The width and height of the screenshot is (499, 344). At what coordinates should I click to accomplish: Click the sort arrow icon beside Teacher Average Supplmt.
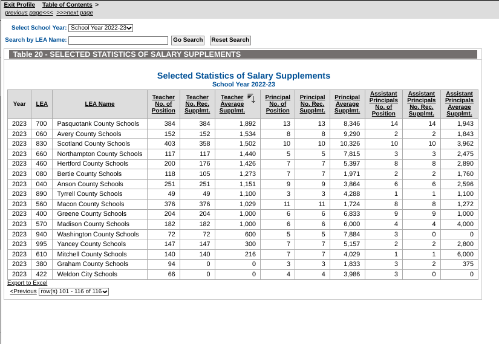252,99
